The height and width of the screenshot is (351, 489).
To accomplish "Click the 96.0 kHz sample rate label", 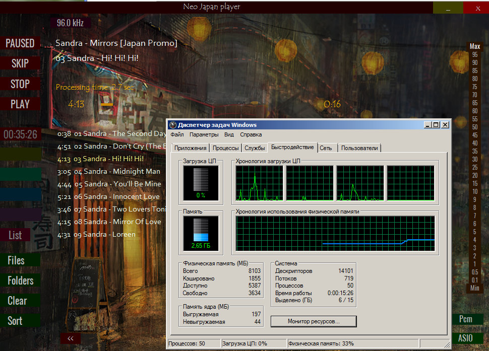I will pos(70,23).
